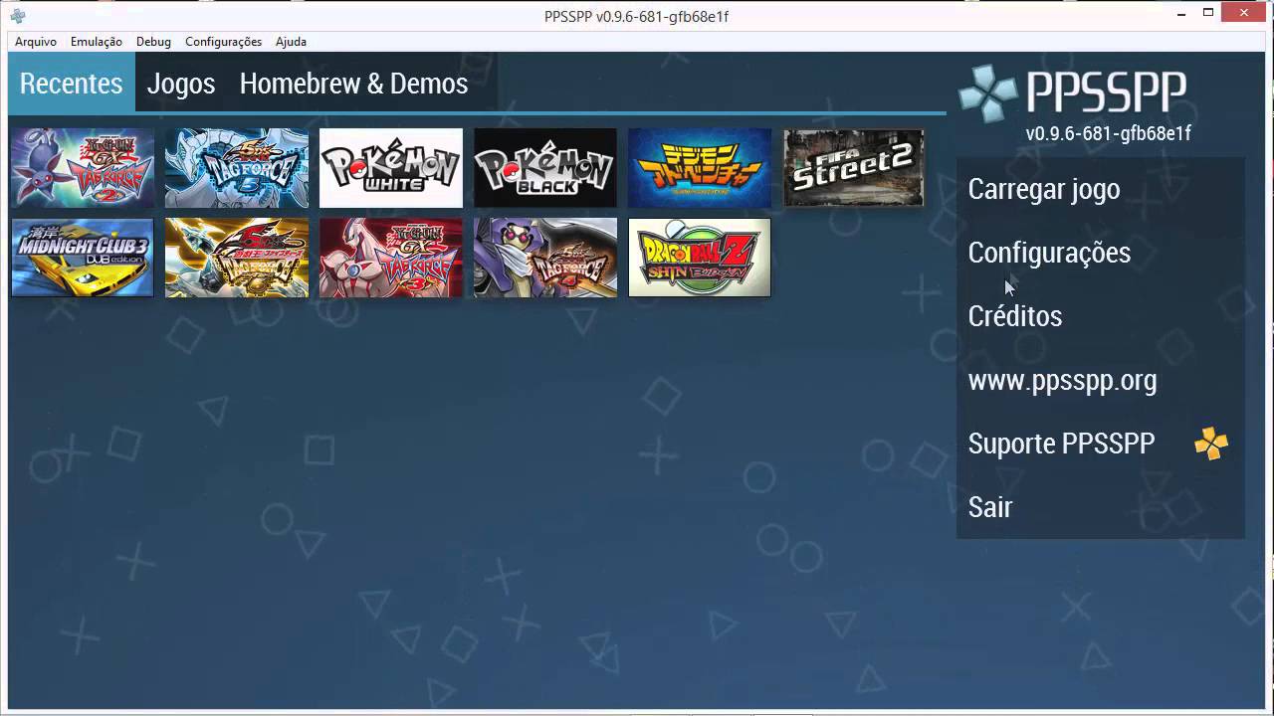Launch the Pokémon White game
Image resolution: width=1274 pixels, height=716 pixels.
(x=391, y=167)
